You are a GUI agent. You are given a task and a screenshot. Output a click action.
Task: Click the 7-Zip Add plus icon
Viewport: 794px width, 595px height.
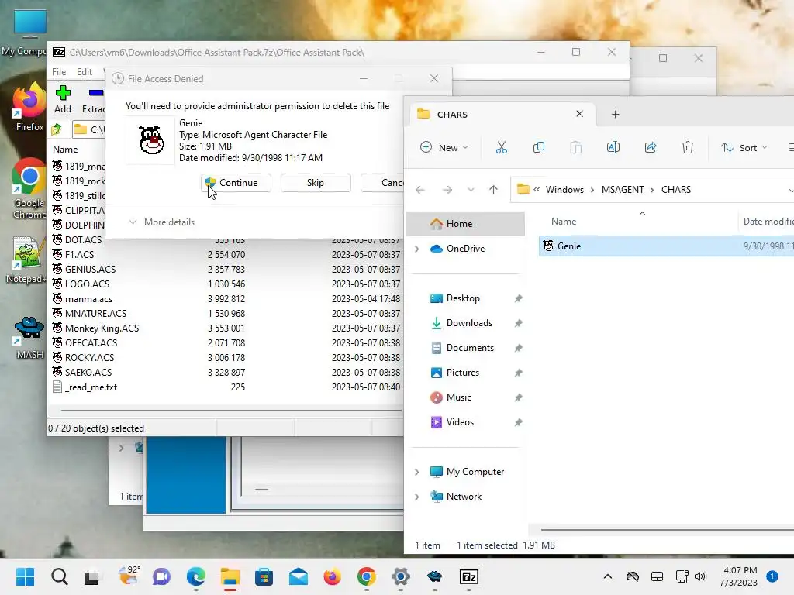click(63, 93)
